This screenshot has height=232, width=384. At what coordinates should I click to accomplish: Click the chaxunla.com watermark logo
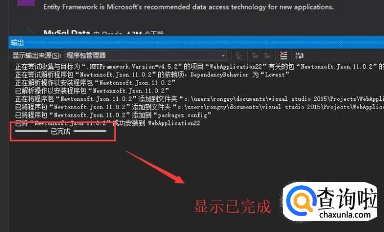click(331, 202)
